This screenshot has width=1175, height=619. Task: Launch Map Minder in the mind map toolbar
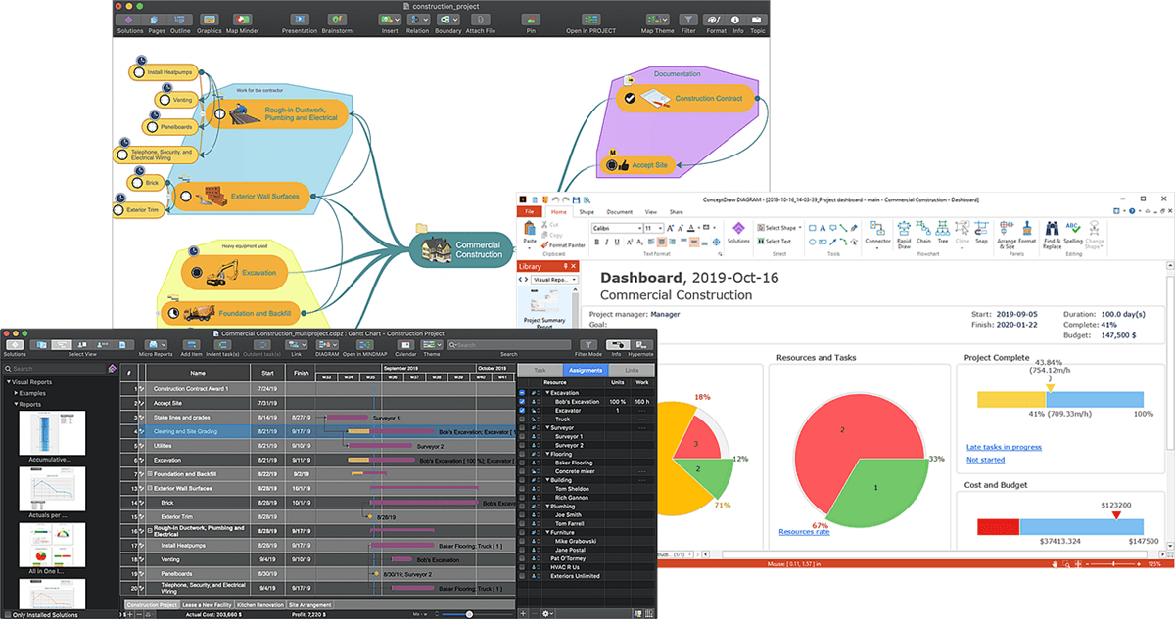(240, 22)
